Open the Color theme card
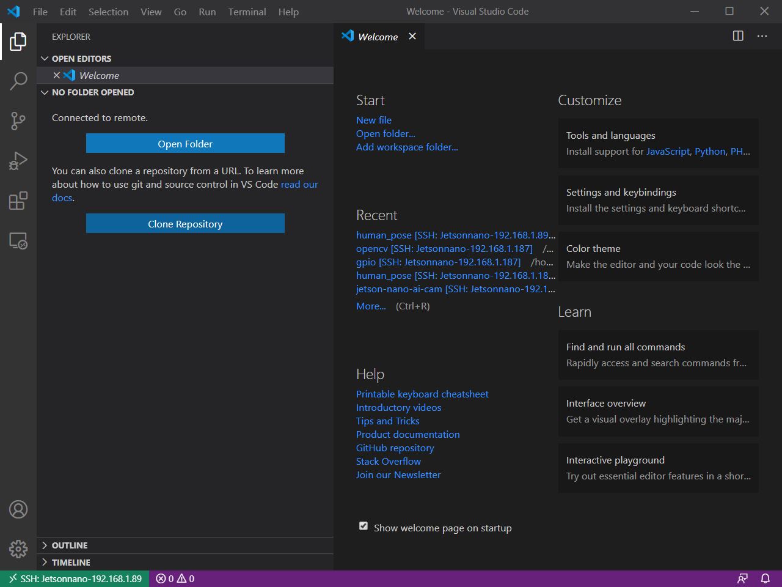The width and height of the screenshot is (782, 587). (x=658, y=256)
